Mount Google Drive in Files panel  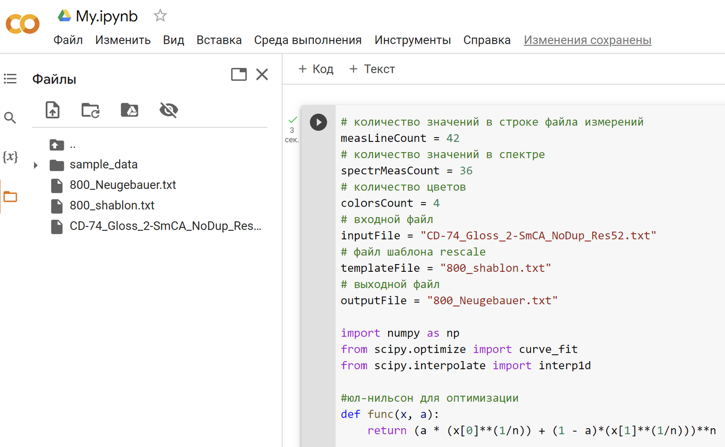pos(130,110)
